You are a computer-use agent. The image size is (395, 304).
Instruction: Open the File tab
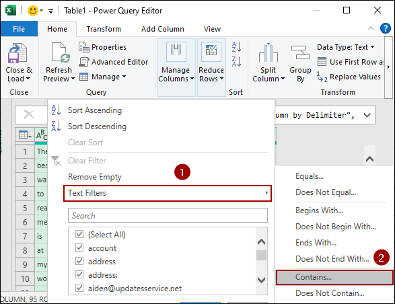(x=19, y=29)
